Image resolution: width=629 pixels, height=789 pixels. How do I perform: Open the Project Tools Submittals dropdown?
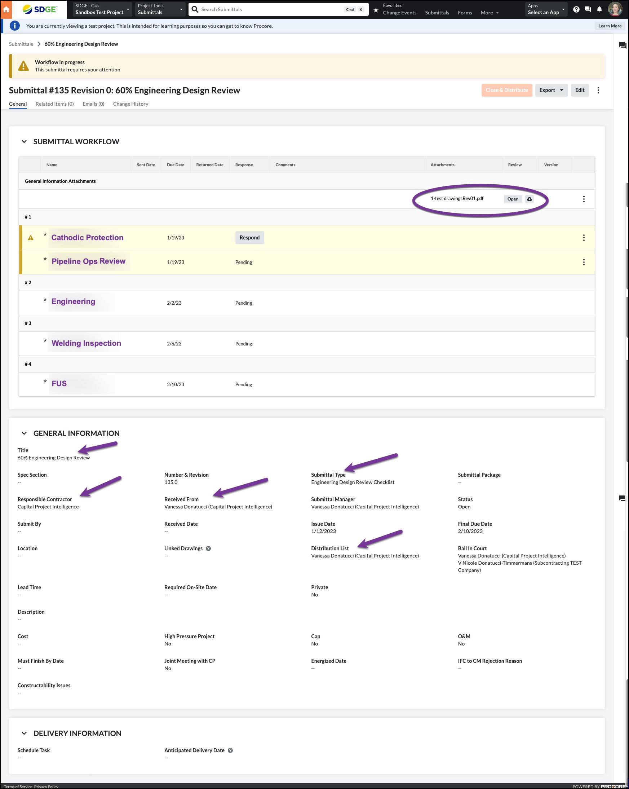tap(160, 9)
